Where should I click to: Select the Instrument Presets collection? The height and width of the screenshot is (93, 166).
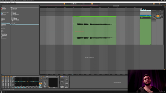pos(5,12)
